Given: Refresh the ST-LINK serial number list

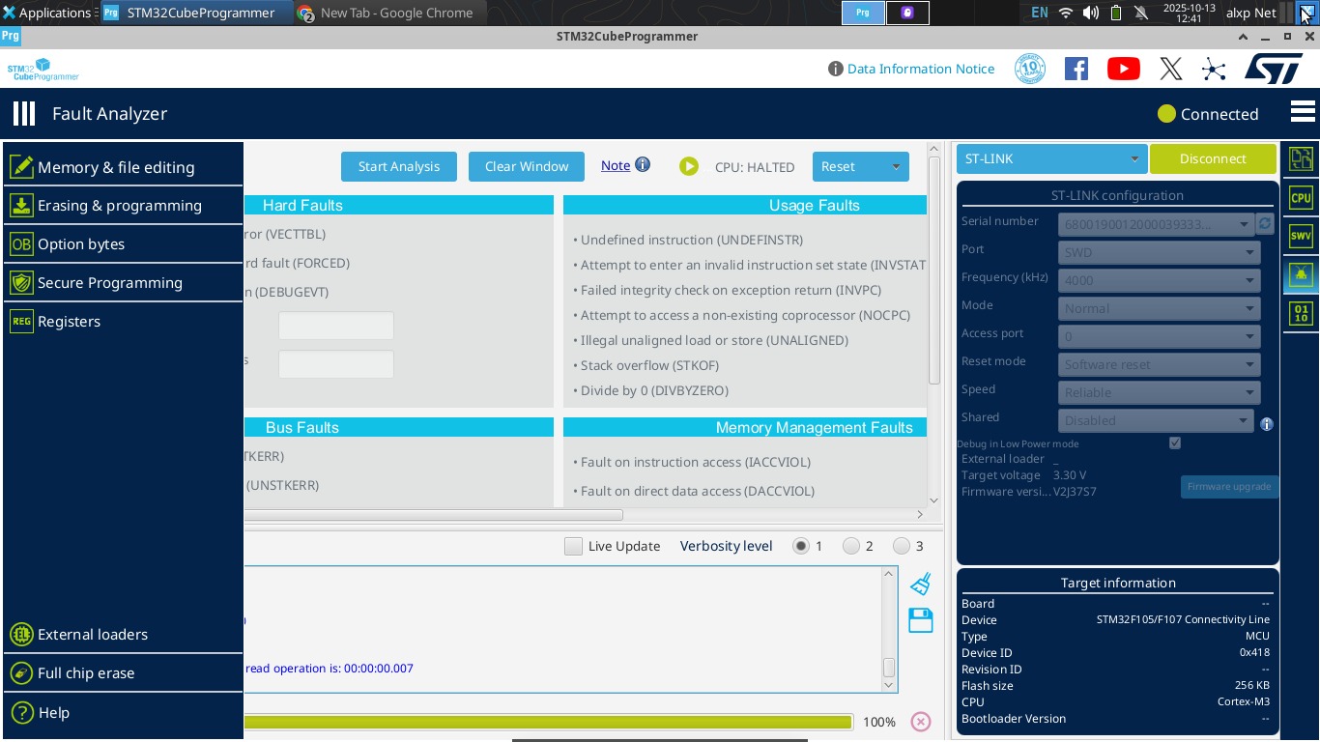Looking at the screenshot, I should [1265, 224].
